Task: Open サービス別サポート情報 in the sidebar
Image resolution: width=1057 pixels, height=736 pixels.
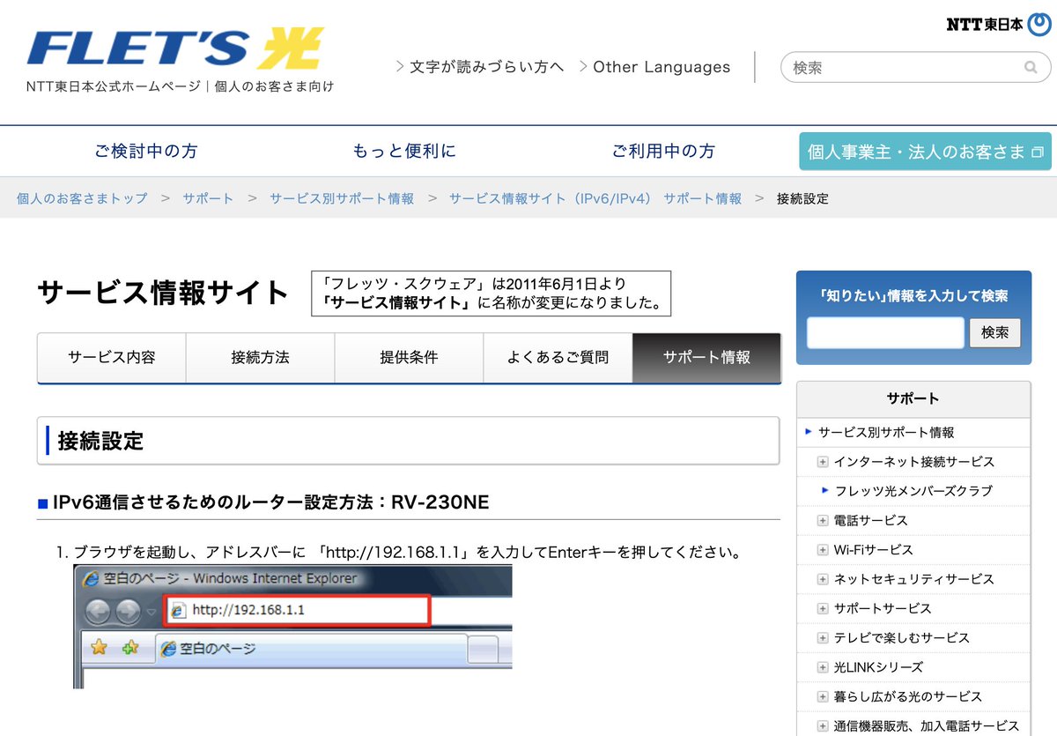Action: tap(886, 432)
